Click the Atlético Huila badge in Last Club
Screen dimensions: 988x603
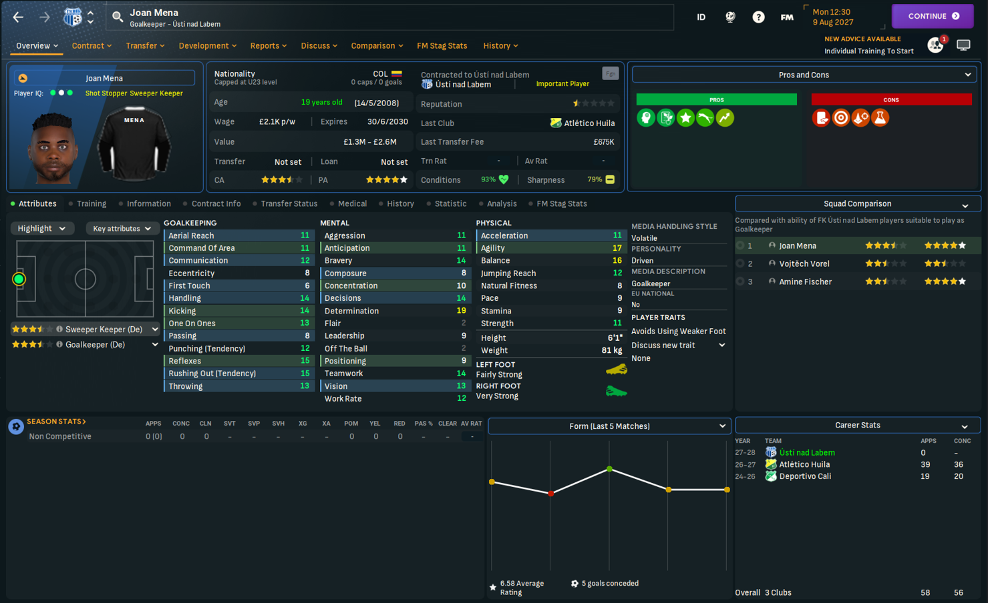coord(556,123)
